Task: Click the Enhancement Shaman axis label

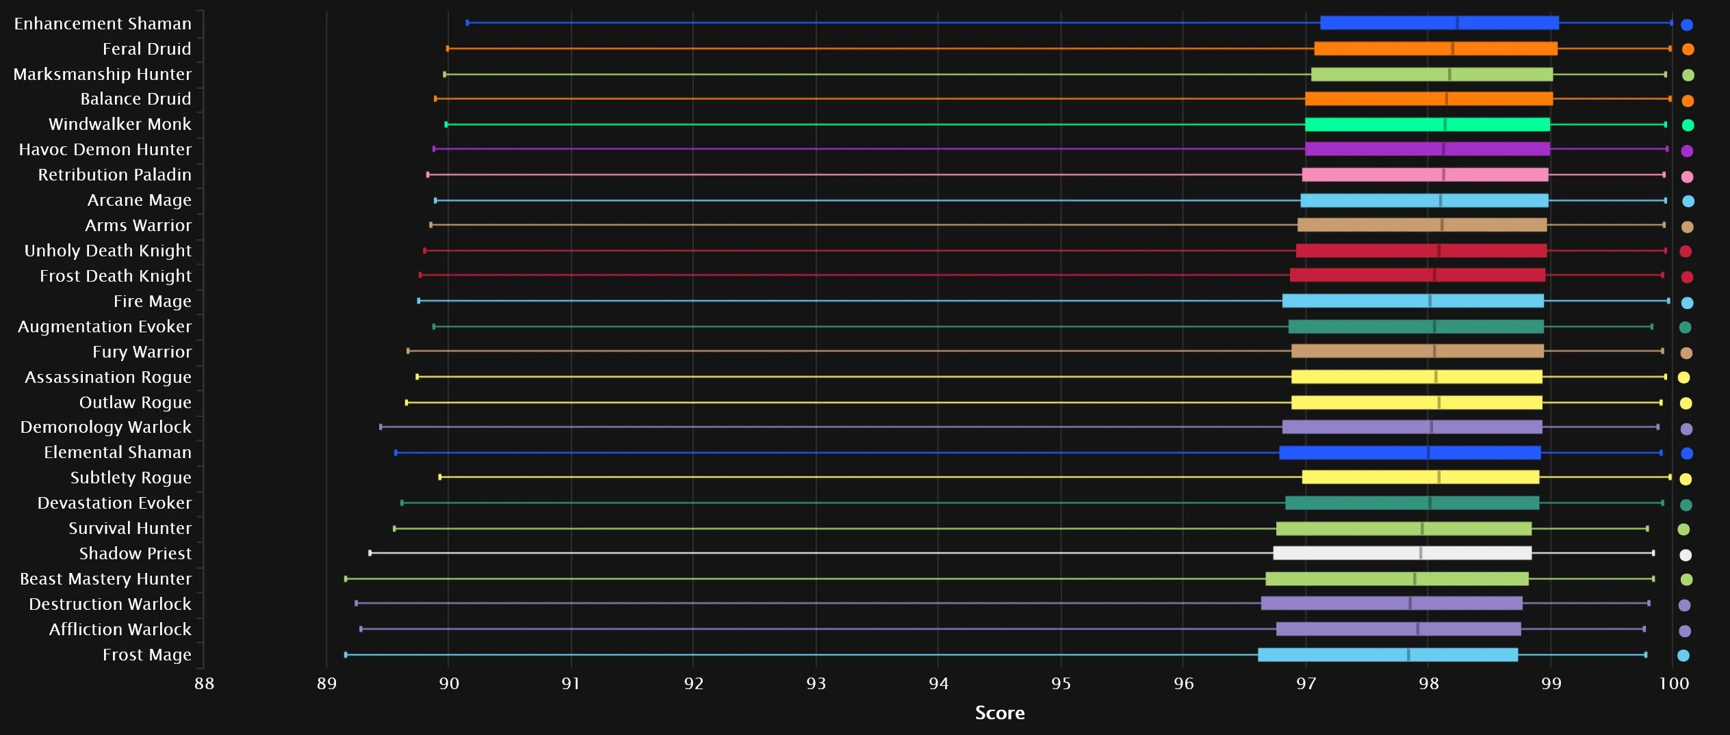Action: coord(103,23)
